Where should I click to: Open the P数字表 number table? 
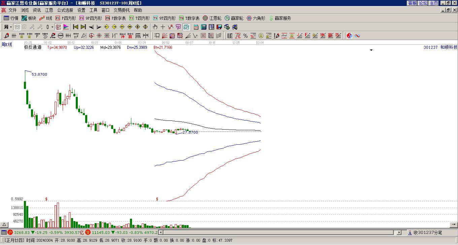pyautogui.click(x=116, y=18)
